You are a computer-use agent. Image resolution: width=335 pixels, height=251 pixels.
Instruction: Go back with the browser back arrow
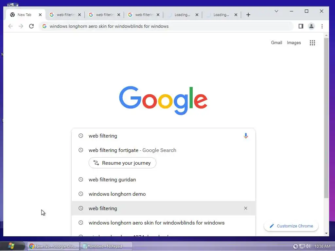point(10,26)
